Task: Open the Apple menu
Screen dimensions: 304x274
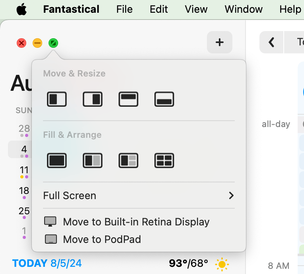Action: [x=21, y=9]
